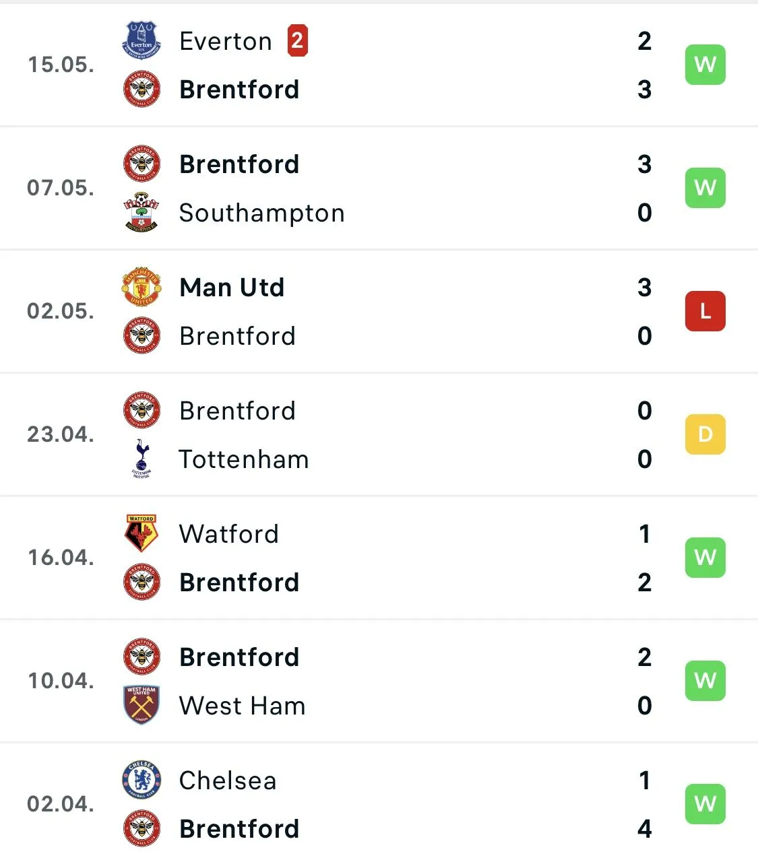The width and height of the screenshot is (758, 864).
Task: Click the Everton club crest
Action: (x=141, y=40)
